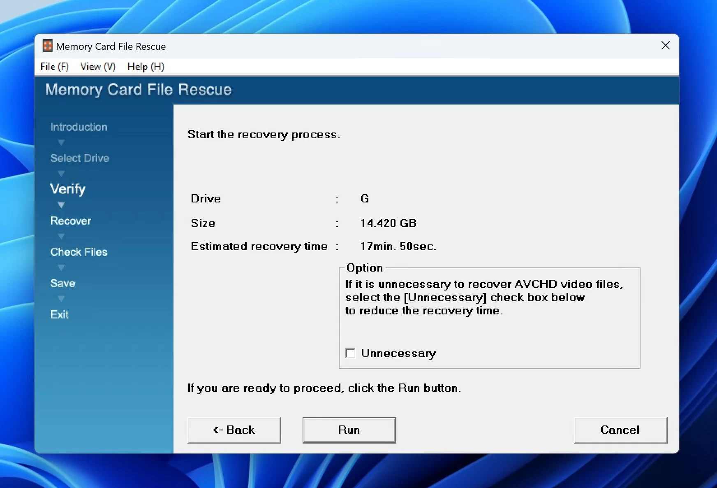The width and height of the screenshot is (717, 488).
Task: Select the Save step
Action: pos(62,283)
